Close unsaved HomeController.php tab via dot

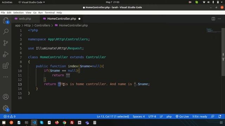(79, 19)
